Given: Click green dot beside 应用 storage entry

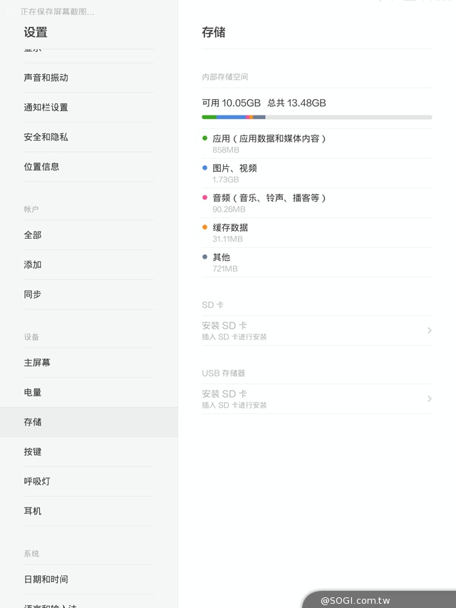Looking at the screenshot, I should point(204,138).
